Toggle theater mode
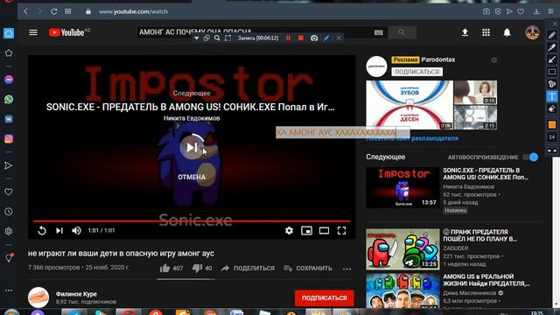This screenshot has width=560, height=315. pyautogui.click(x=324, y=231)
